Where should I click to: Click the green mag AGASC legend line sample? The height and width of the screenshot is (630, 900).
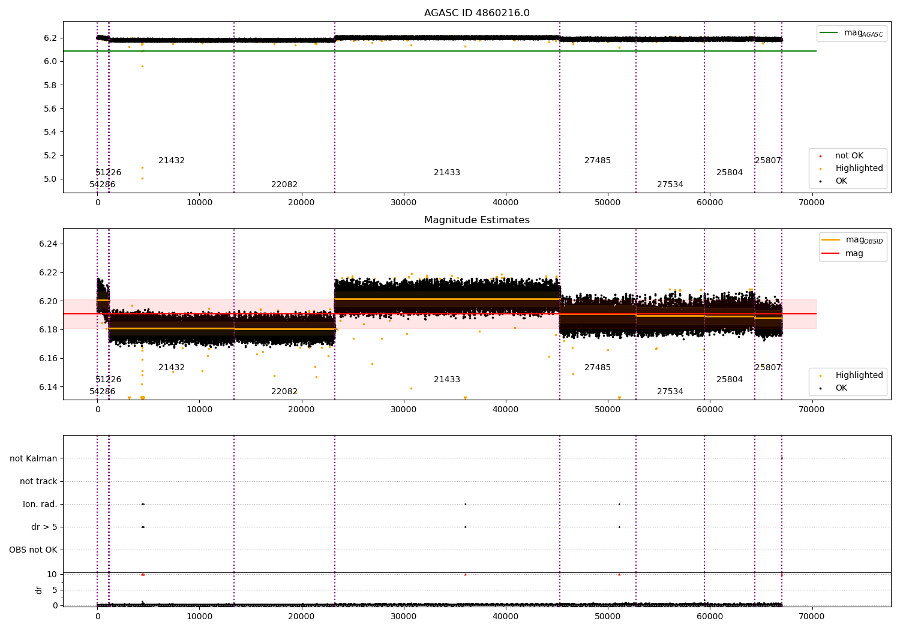pos(829,33)
